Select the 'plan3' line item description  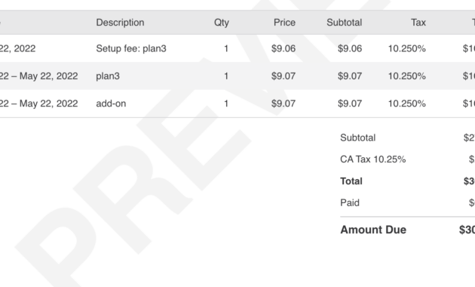pos(108,76)
